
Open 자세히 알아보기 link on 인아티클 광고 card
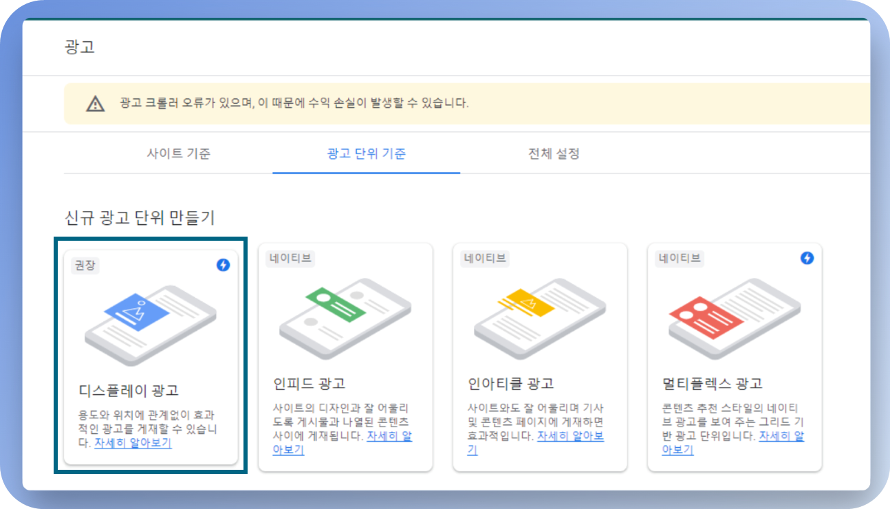[536, 443]
